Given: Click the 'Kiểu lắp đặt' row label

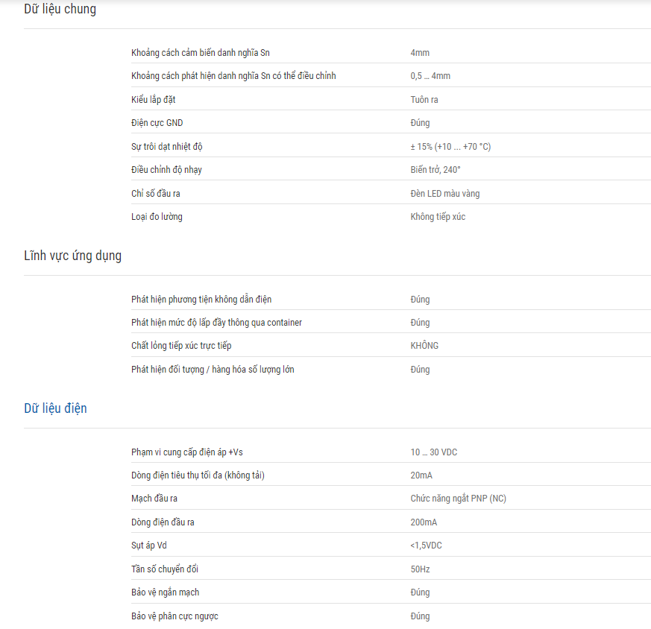Looking at the screenshot, I should tap(153, 100).
